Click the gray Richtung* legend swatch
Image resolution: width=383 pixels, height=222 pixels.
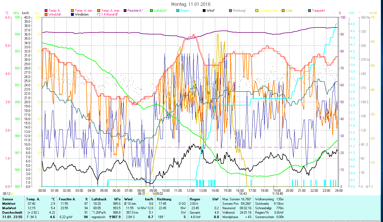230,11
